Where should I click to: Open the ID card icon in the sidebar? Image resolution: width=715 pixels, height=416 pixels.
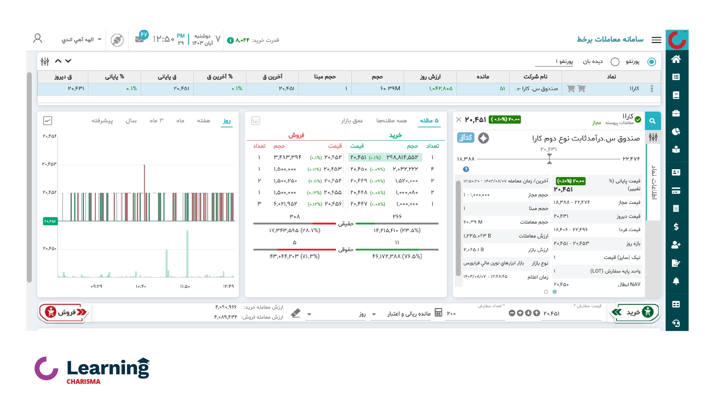click(676, 172)
